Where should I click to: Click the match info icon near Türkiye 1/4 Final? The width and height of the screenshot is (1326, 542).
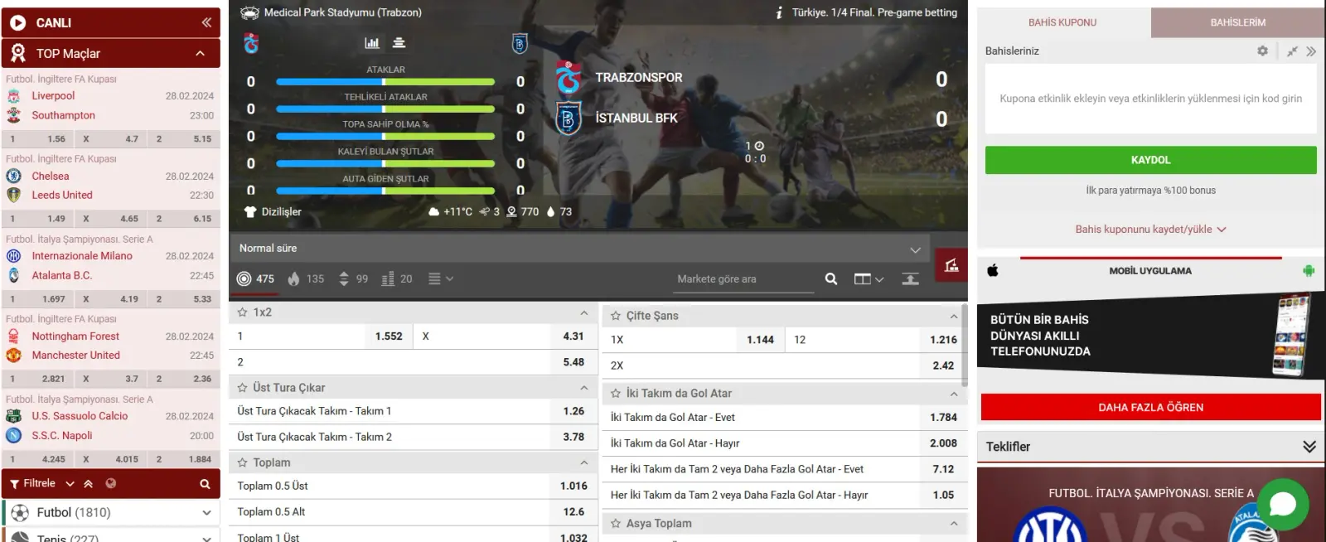click(x=779, y=12)
